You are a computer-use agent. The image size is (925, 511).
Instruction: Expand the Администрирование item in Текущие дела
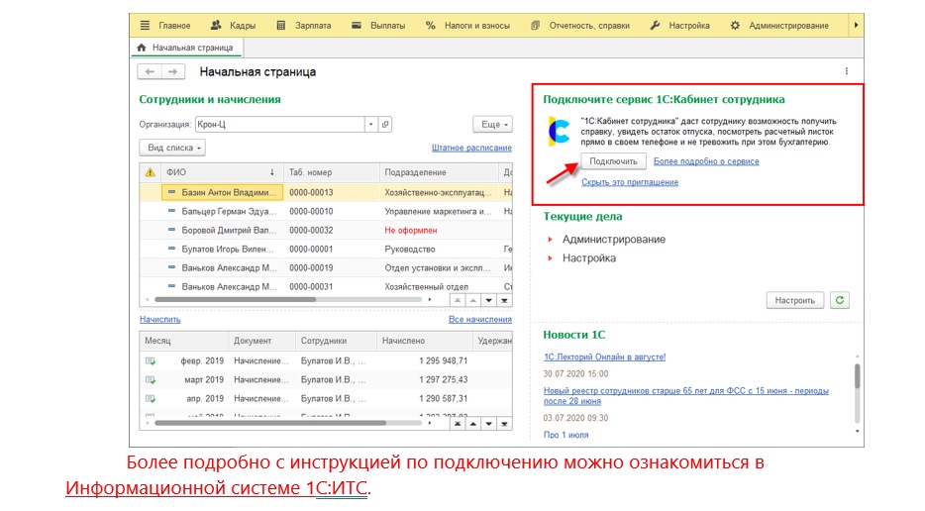[551, 240]
